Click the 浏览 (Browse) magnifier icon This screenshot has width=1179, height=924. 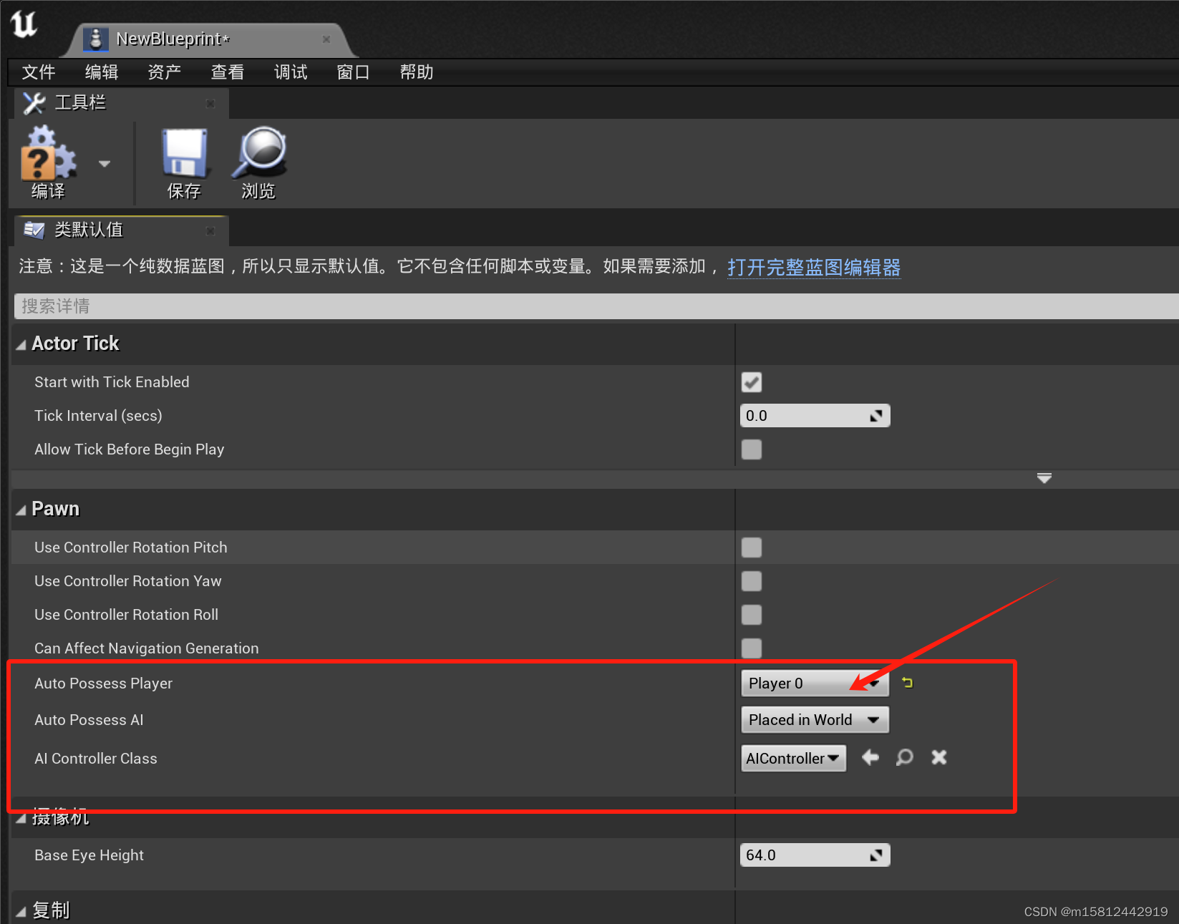point(258,154)
